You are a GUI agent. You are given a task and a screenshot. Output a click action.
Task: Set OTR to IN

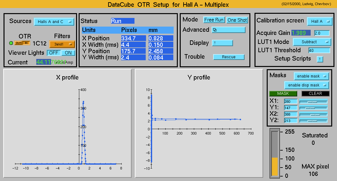click(26, 43)
